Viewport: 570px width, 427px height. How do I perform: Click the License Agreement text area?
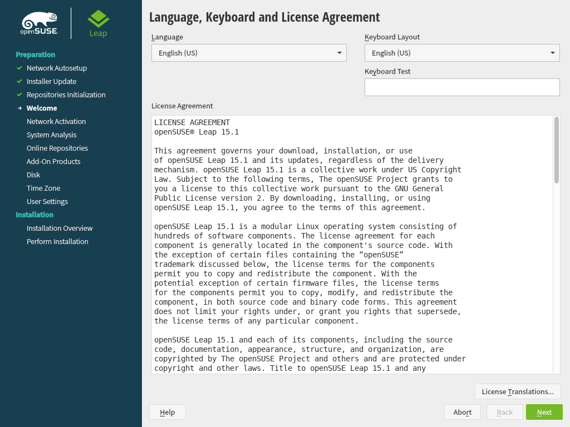coord(351,245)
